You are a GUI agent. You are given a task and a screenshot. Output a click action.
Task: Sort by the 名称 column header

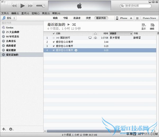(x=74, y=33)
